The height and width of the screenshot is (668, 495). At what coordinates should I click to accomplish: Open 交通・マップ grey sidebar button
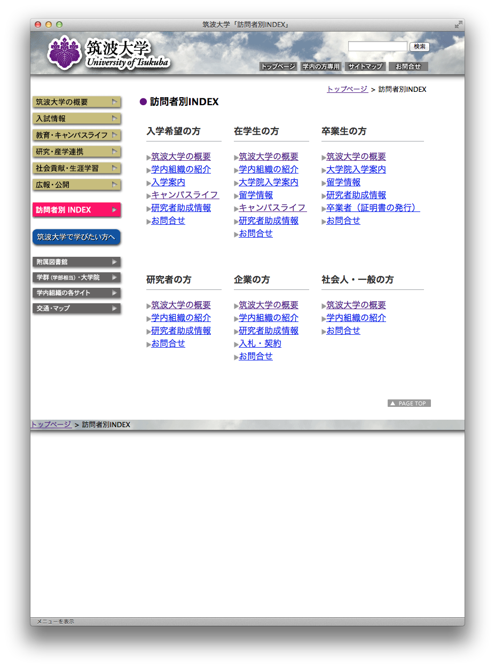[x=76, y=309]
